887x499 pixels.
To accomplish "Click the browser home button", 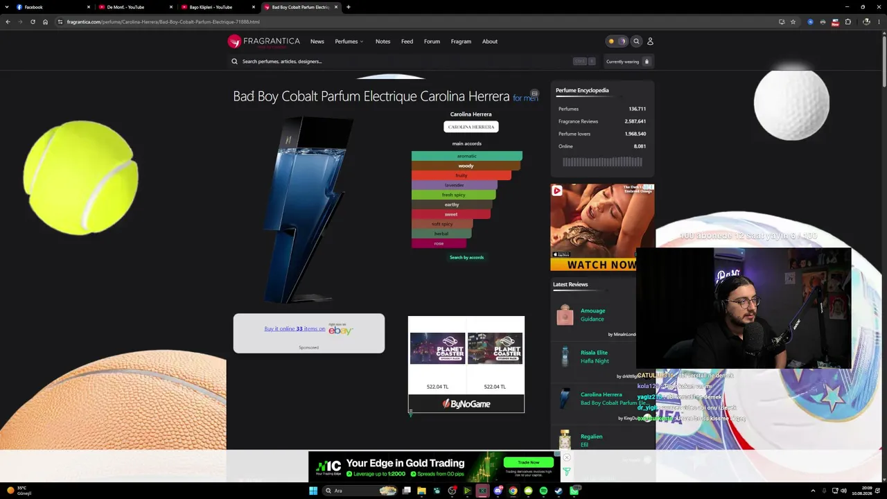I will [45, 21].
